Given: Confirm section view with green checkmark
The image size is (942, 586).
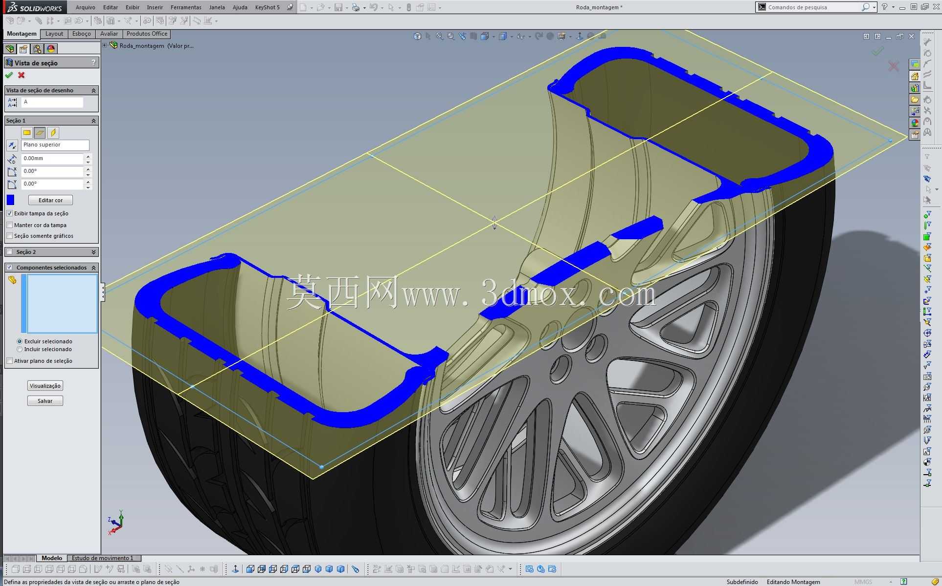Looking at the screenshot, I should coord(9,75).
